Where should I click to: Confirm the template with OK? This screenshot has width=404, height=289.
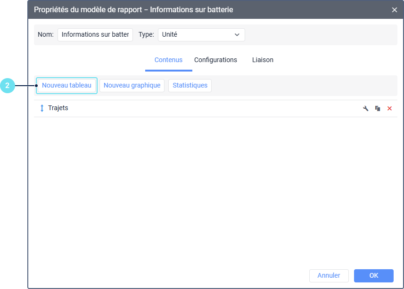point(374,276)
